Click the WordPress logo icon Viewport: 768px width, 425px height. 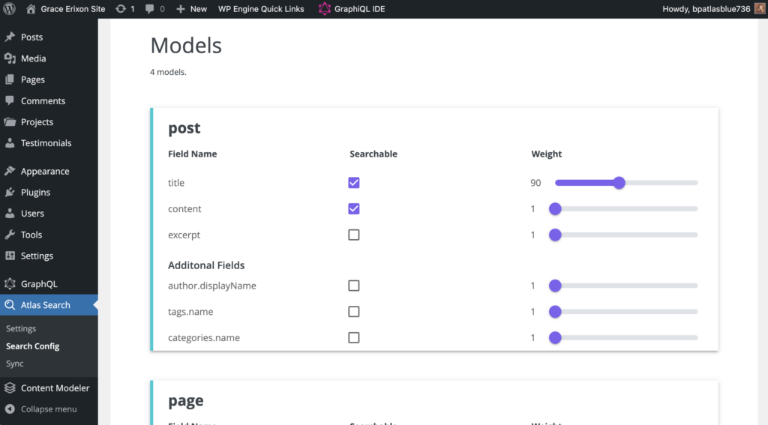(x=10, y=9)
